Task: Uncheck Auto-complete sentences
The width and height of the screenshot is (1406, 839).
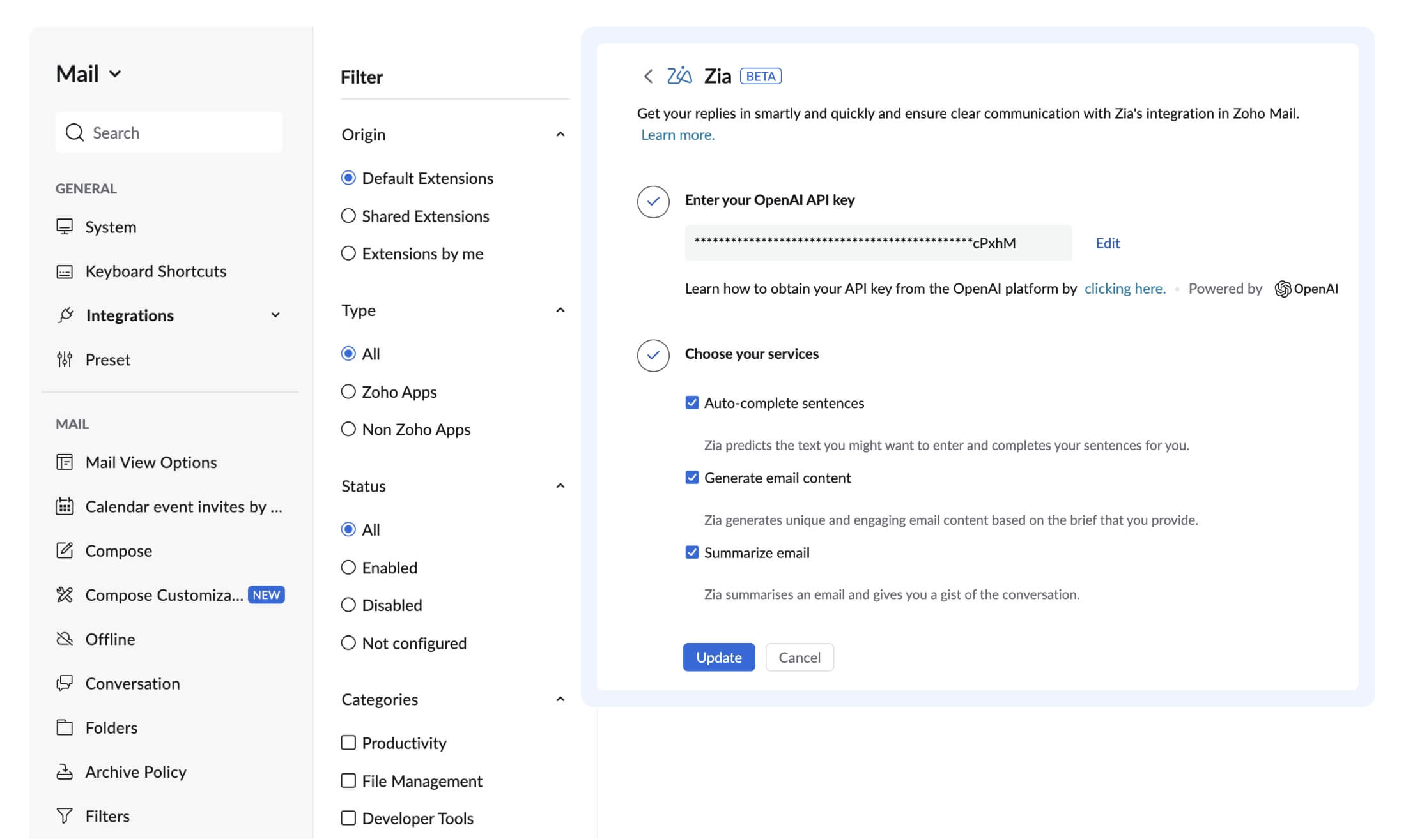Action: click(x=692, y=402)
